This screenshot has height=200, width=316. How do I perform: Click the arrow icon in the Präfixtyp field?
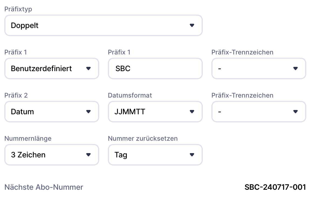[x=192, y=25]
